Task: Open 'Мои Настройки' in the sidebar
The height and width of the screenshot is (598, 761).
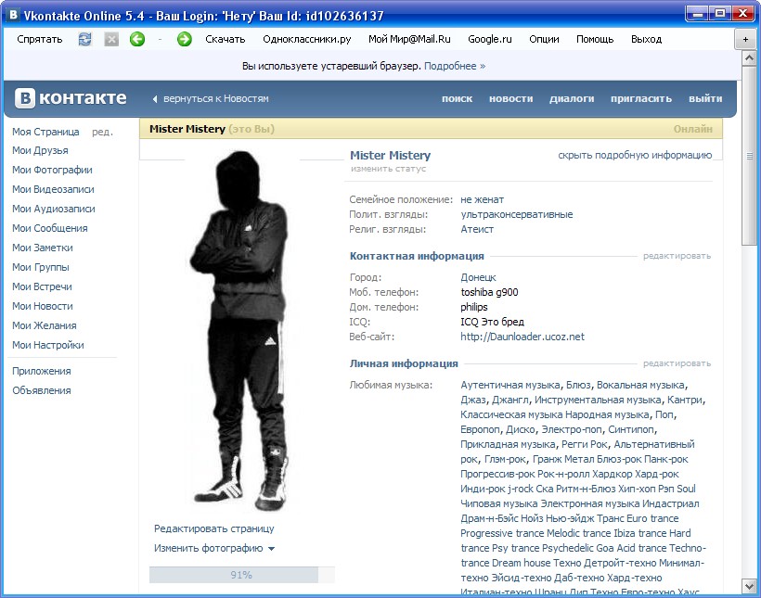Action: click(x=48, y=345)
